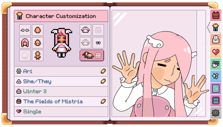Image resolution: width=223 pixels, height=127 pixels.
Task: Open the outfits wardrobe list button
Action: (92, 56)
